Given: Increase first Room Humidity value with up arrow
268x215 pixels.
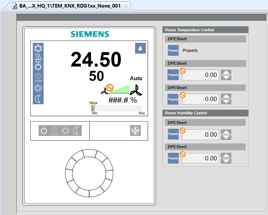Looking at the screenshot, I should tap(226, 132).
